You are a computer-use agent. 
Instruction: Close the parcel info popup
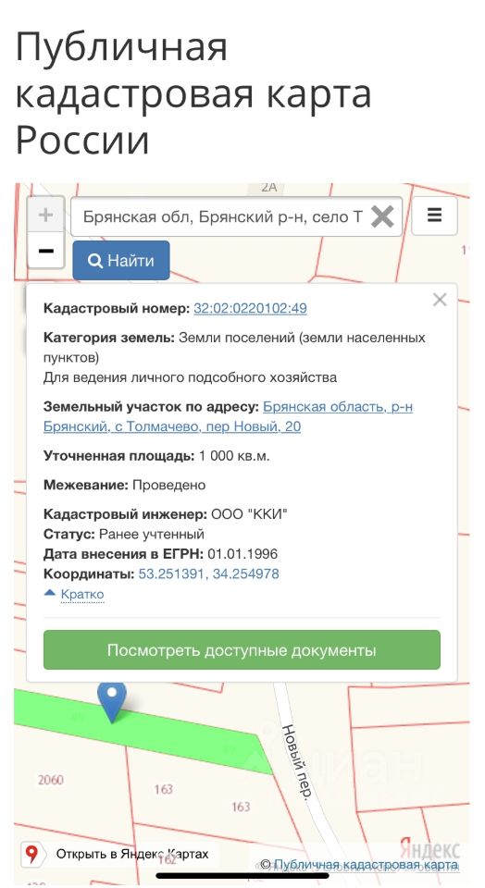[x=440, y=300]
